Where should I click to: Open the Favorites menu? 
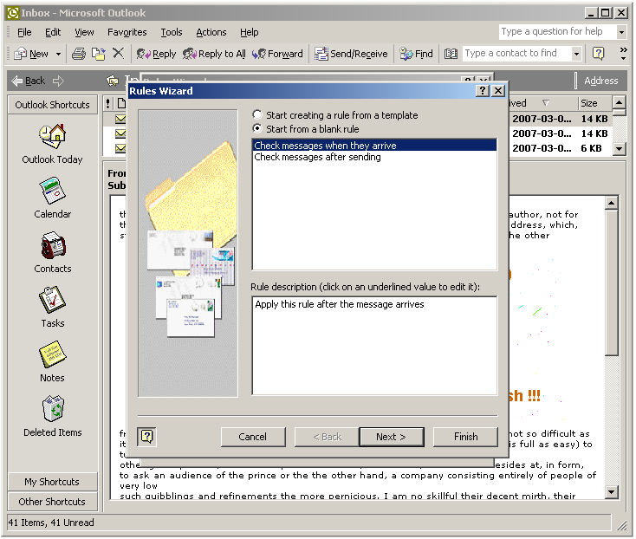click(x=127, y=32)
